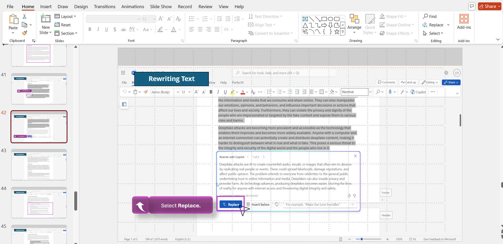Decrease list indent level
Viewport: 503px width, 244px height.
click(x=219, y=19)
